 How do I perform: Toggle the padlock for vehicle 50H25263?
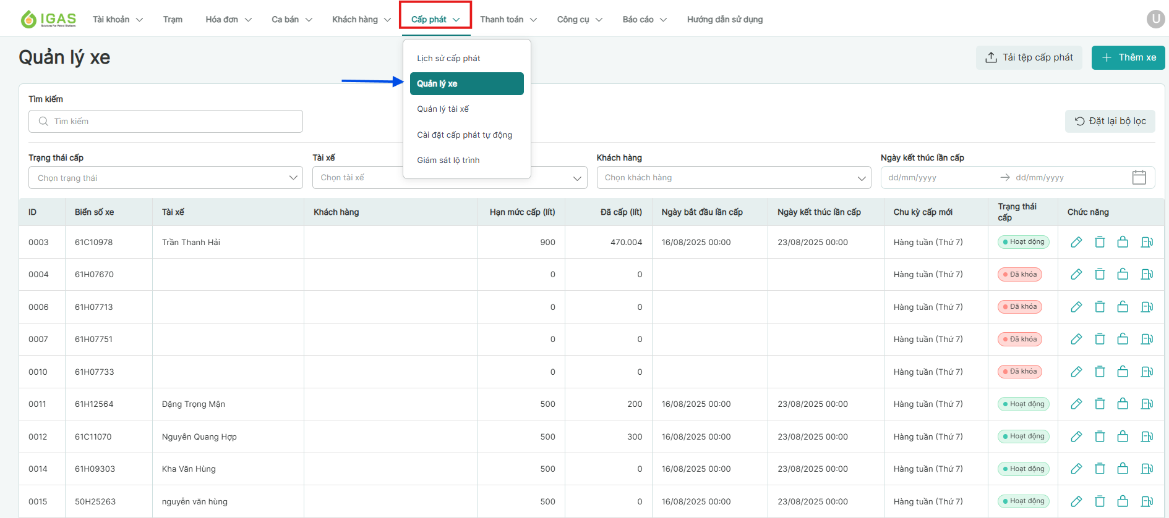tap(1123, 501)
